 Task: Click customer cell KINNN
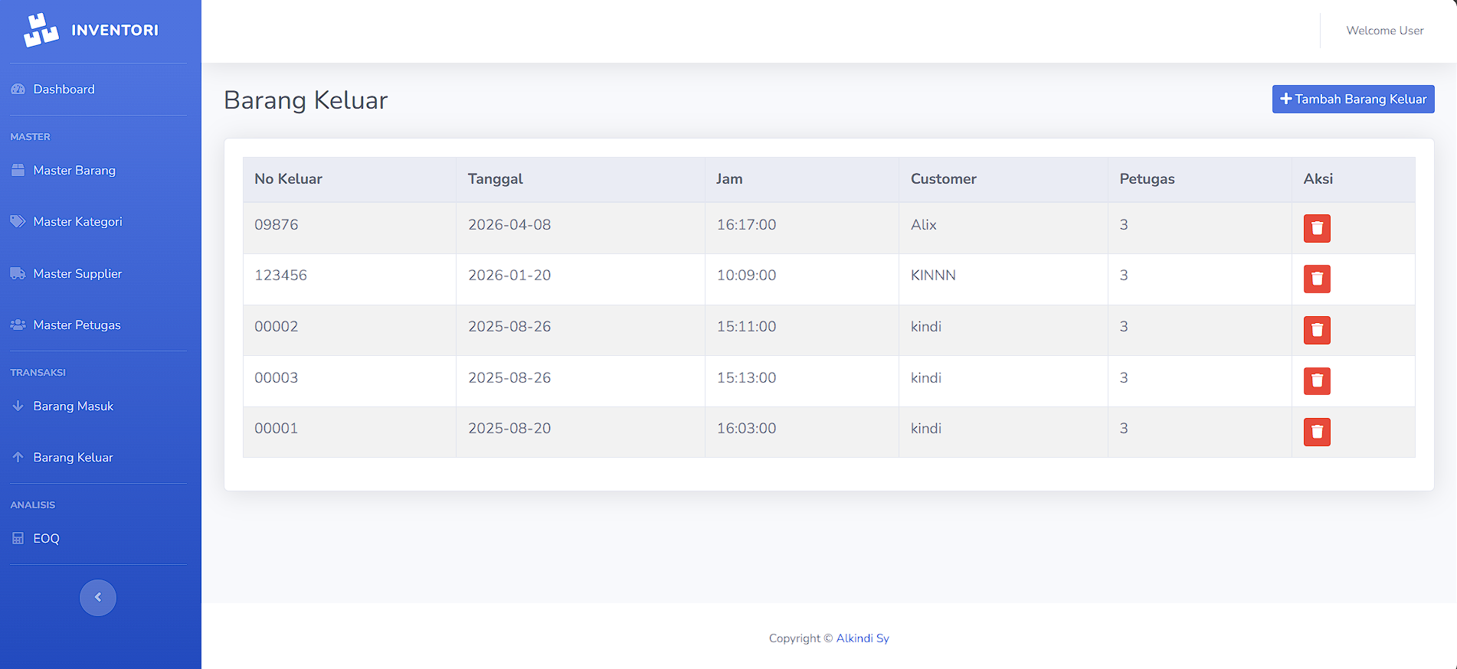click(1004, 279)
